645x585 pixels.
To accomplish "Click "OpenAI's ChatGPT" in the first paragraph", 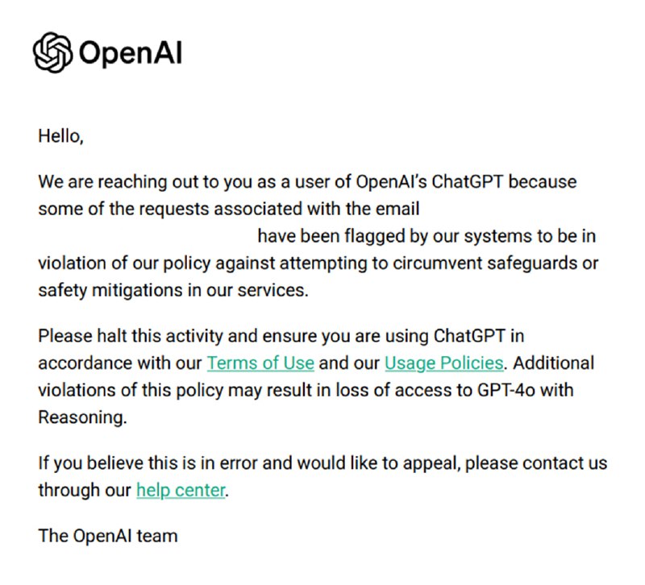I will (x=430, y=182).
